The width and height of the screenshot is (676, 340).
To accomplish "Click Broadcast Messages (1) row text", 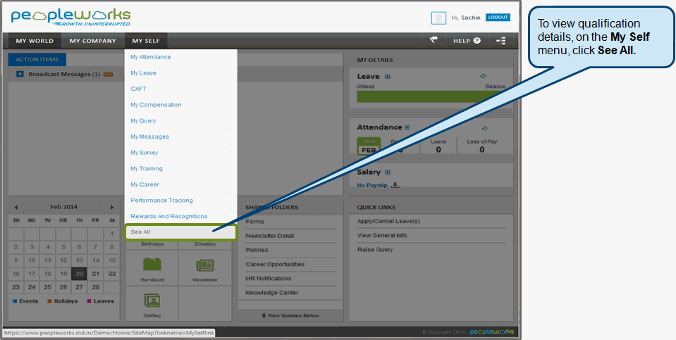I will click(64, 74).
